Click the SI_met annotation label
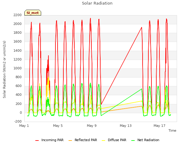This screenshot has width=195, height=146. [x=33, y=13]
